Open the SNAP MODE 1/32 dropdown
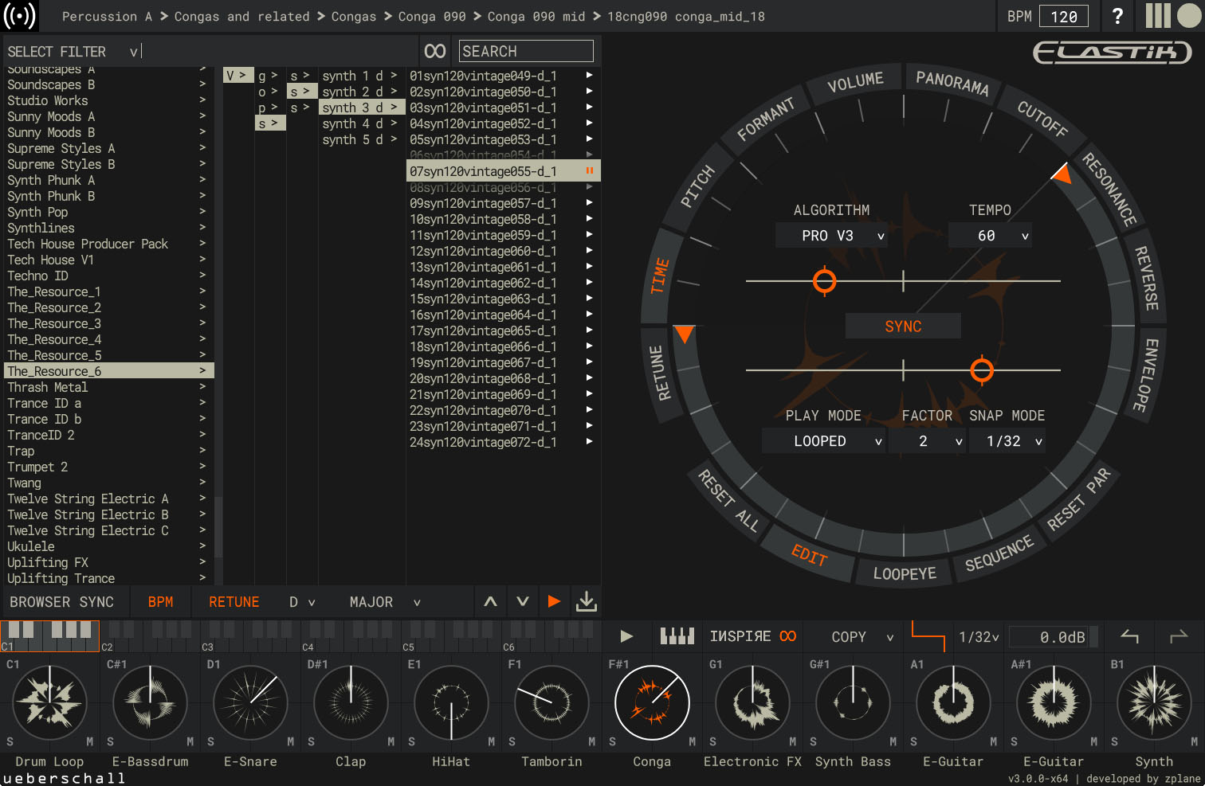 point(1007,441)
